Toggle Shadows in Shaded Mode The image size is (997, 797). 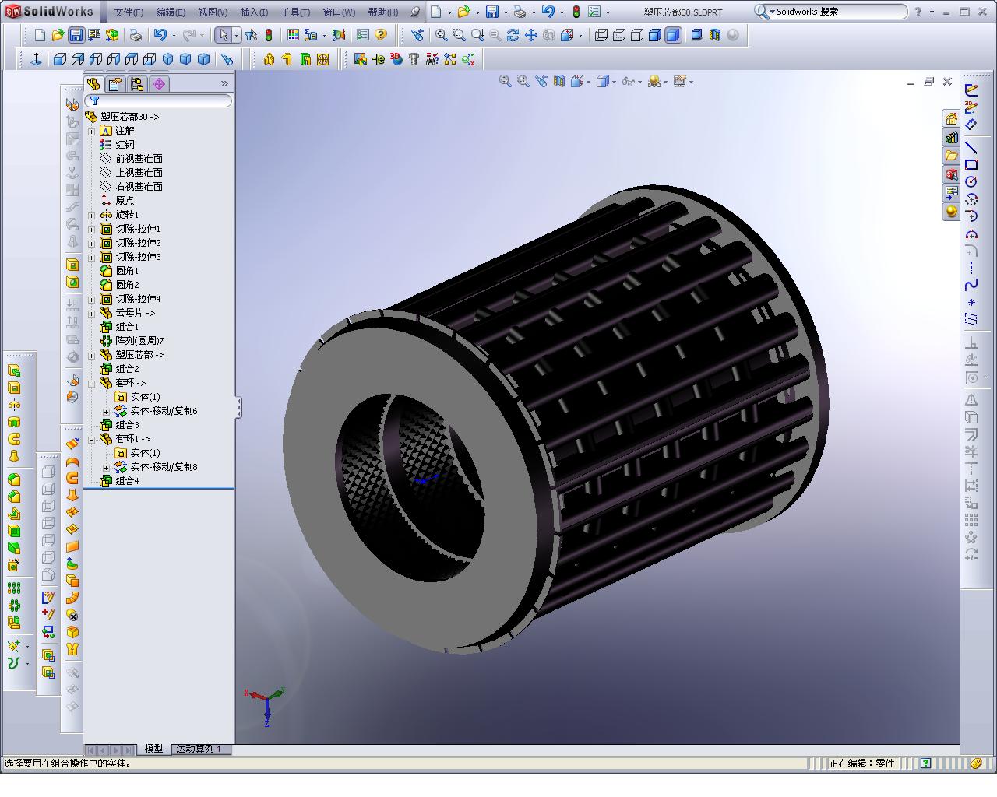point(696,35)
